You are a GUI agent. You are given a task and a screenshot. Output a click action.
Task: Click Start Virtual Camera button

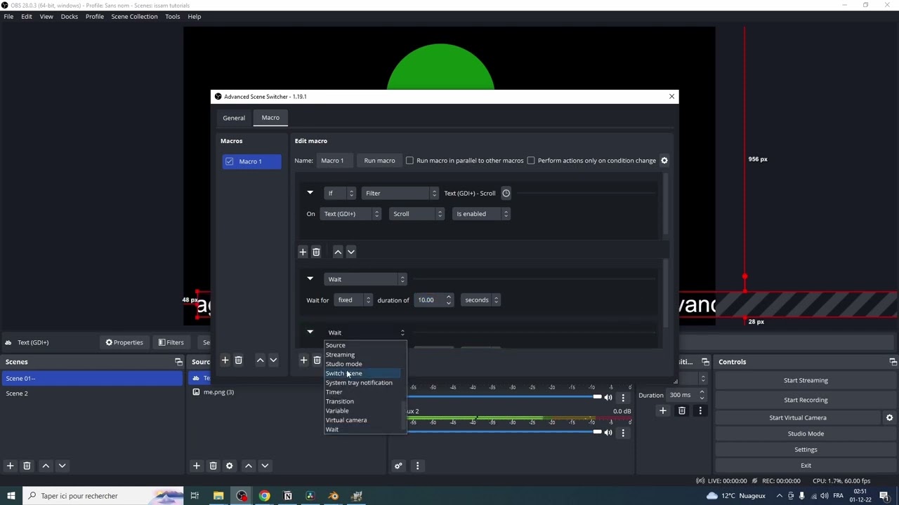coord(797,418)
